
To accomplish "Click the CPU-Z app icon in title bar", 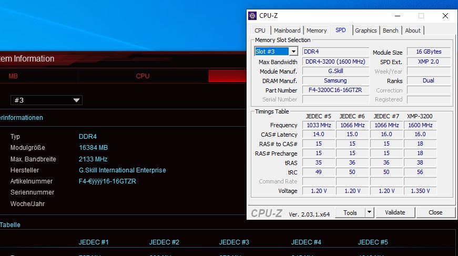I will tap(252, 16).
